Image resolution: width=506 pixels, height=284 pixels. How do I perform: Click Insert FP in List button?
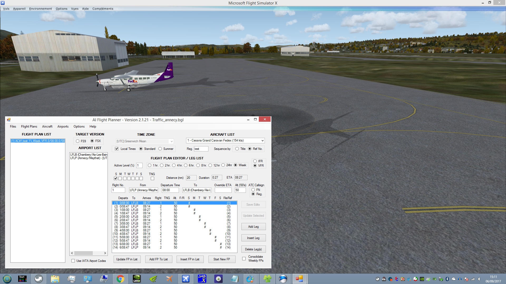pyautogui.click(x=190, y=259)
